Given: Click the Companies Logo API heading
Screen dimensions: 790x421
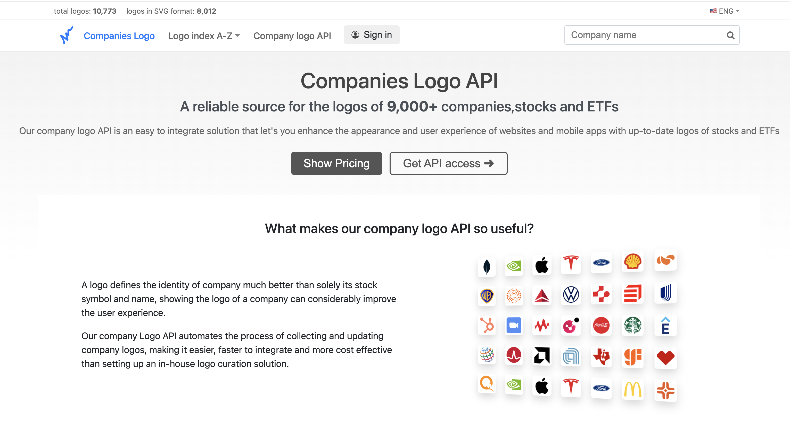Looking at the screenshot, I should click(x=399, y=81).
